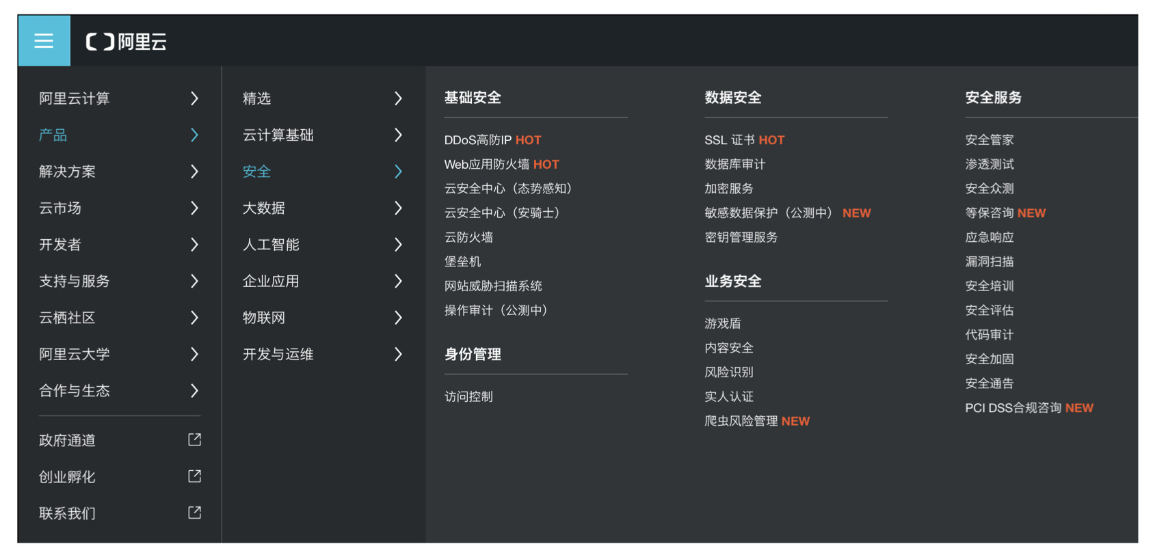Open 漏洞扫描 link
The height and width of the screenshot is (559, 1153).
990,262
